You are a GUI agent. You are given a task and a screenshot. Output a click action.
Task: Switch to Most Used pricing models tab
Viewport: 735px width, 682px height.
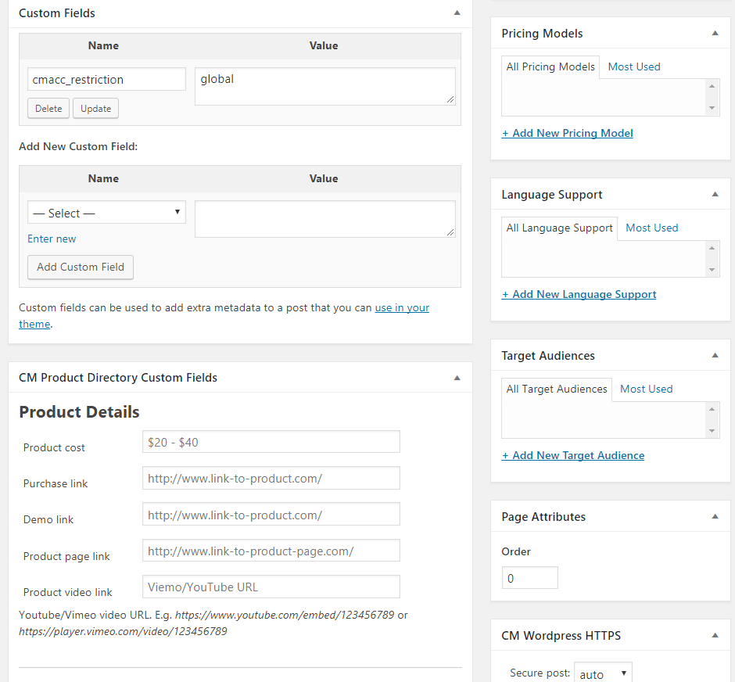[634, 67]
